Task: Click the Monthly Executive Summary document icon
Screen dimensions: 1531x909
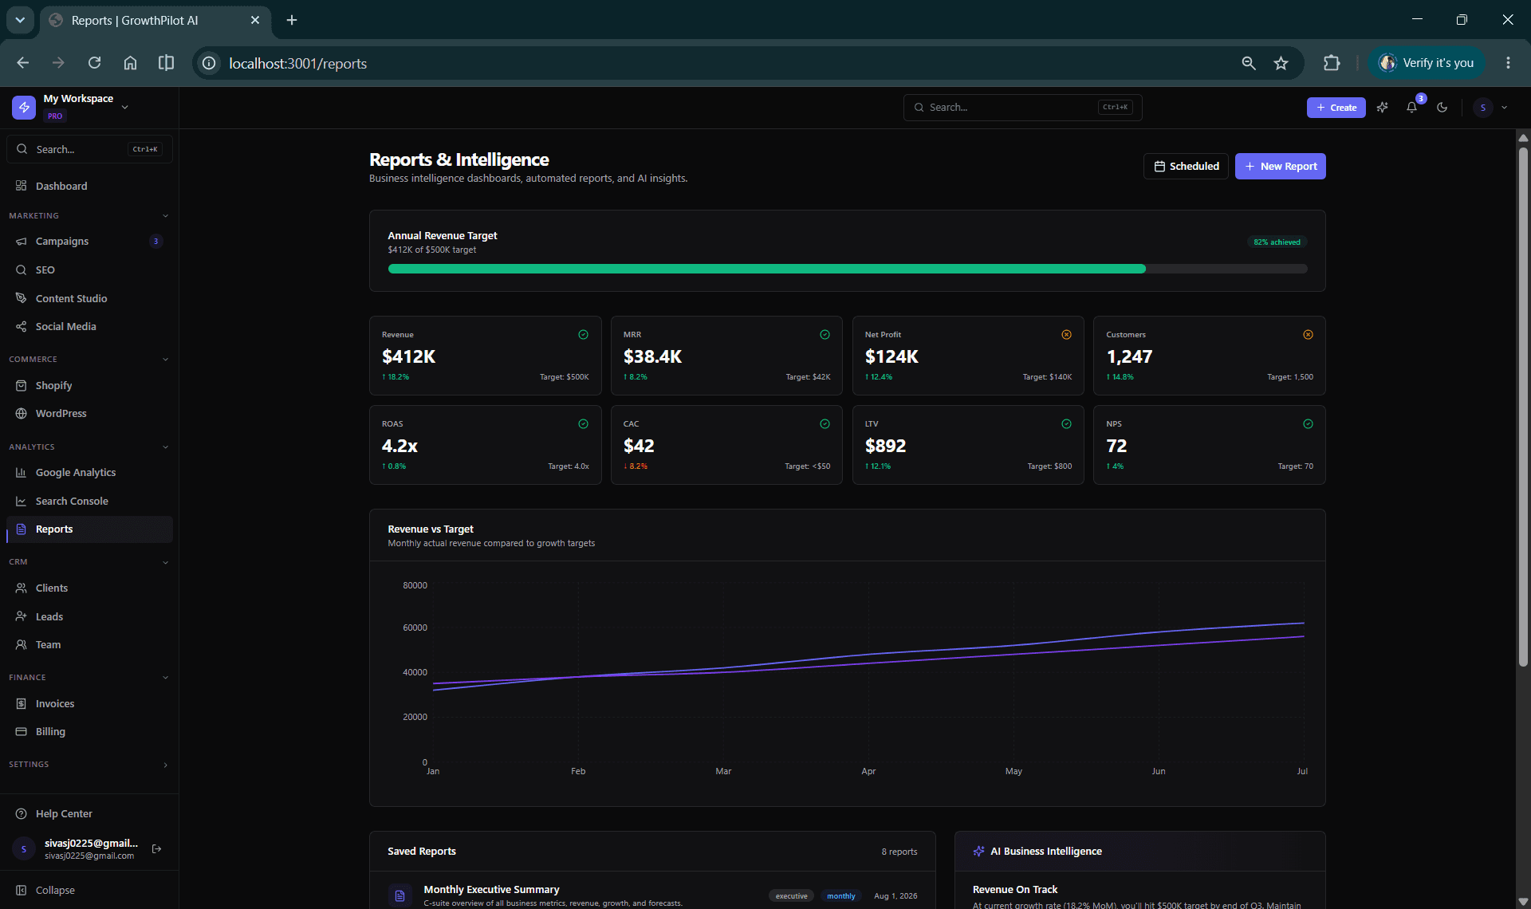Action: click(x=400, y=895)
